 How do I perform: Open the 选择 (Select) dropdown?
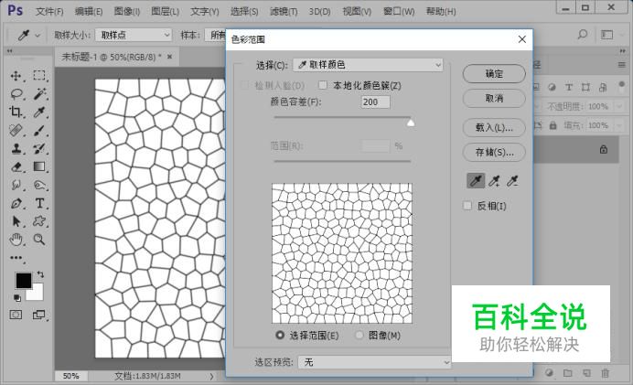367,65
